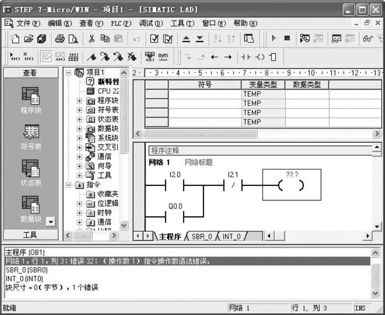Insert a coil from toolbar

click(259, 57)
